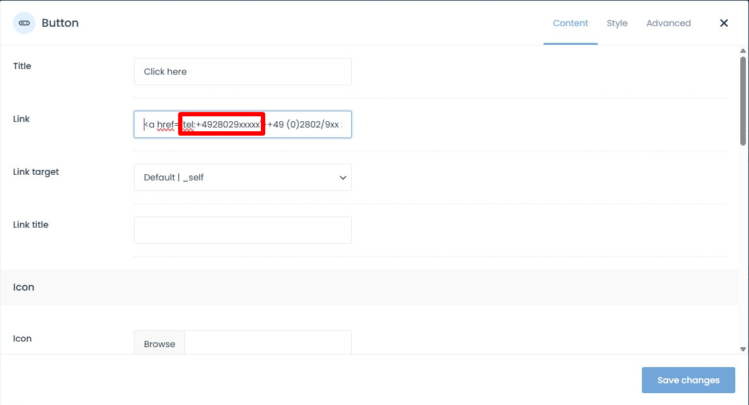749x405 pixels.
Task: Click the scrollbar down arrow
Action: 743,349
